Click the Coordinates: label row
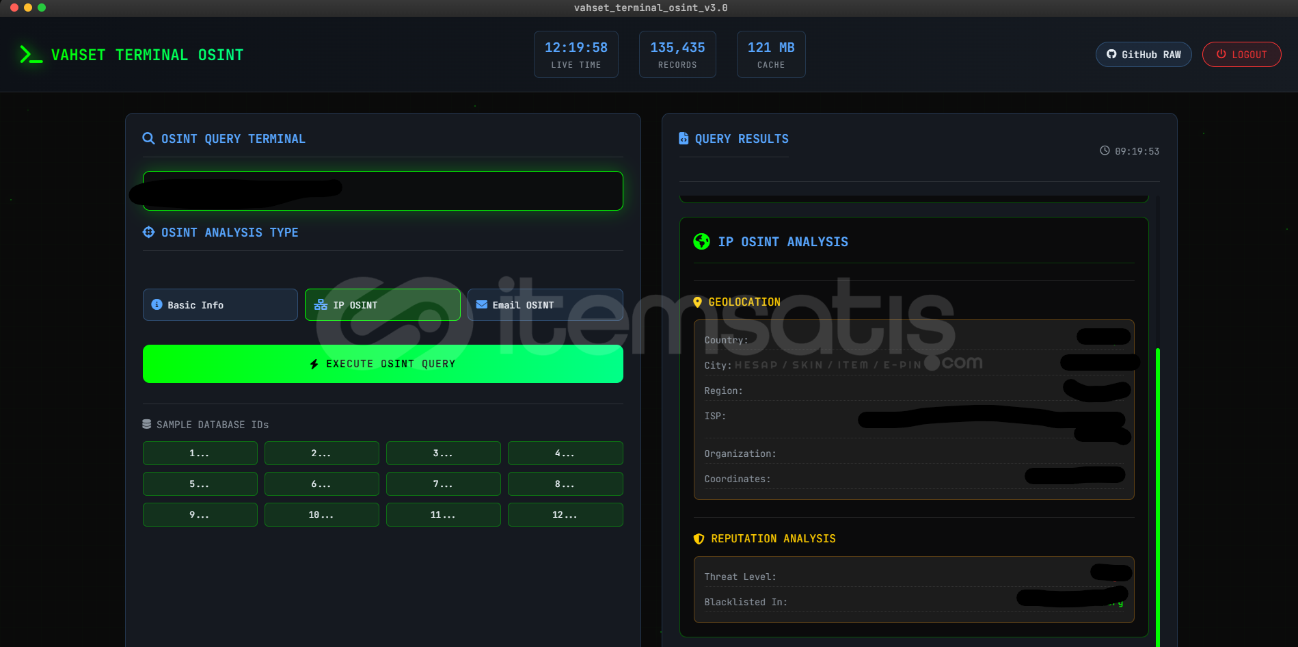 tap(914, 479)
